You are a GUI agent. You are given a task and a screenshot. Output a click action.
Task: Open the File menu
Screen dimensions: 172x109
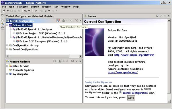click(x=4, y=7)
